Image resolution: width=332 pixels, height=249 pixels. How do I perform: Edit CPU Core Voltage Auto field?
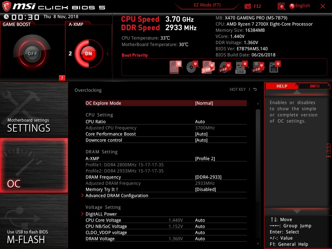coord(200,220)
